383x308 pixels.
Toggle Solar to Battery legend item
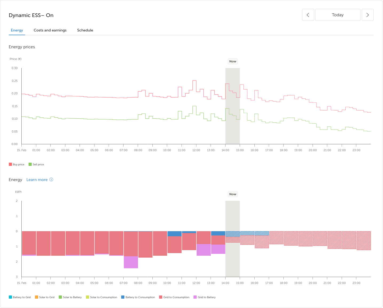(x=70, y=297)
